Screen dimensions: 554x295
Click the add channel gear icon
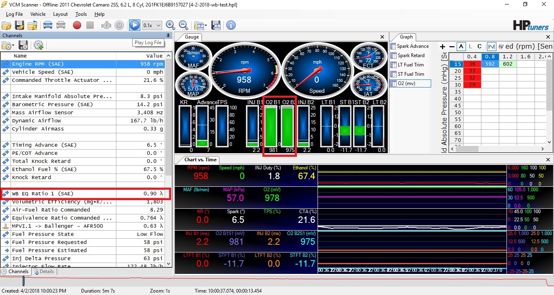pos(39,45)
